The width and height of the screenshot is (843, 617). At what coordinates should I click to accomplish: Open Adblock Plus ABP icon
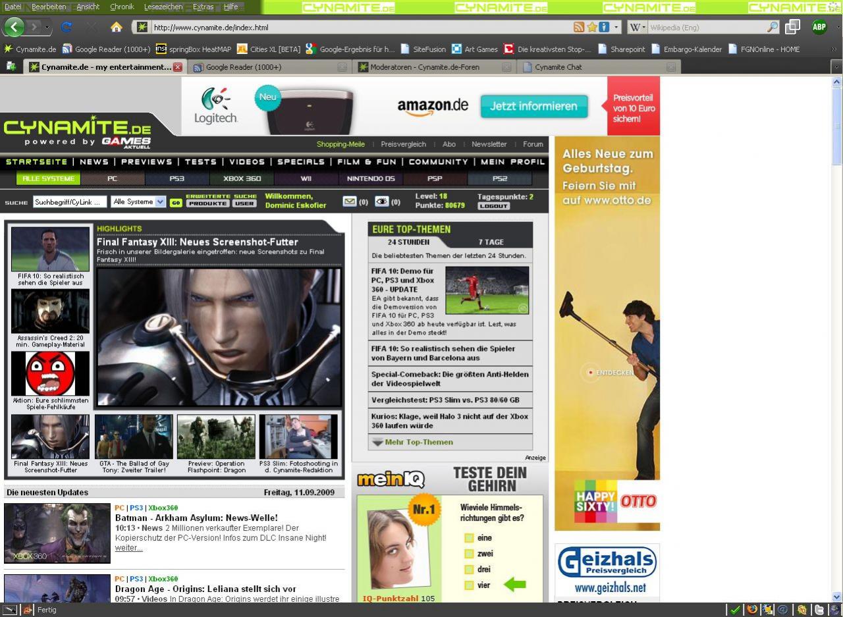click(x=819, y=27)
